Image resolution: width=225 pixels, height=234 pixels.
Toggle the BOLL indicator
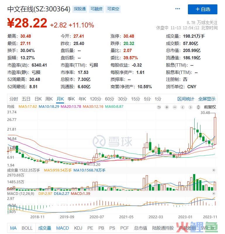coord(27,228)
